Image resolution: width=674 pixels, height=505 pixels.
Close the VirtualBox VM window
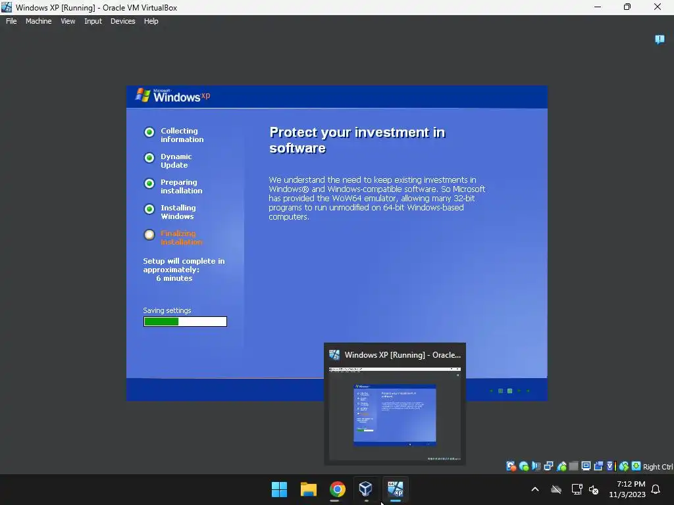[658, 7]
